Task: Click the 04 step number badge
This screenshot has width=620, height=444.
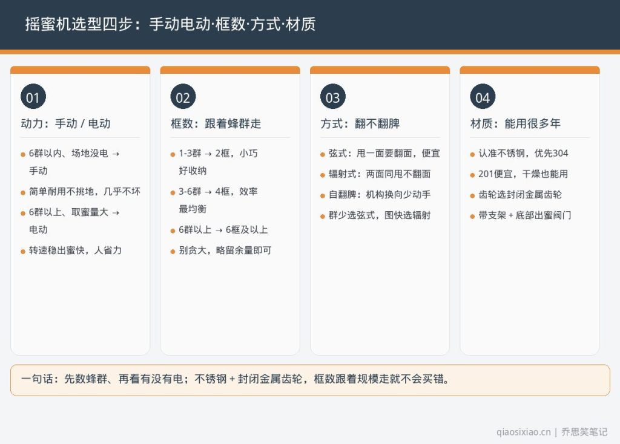Action: tap(483, 96)
